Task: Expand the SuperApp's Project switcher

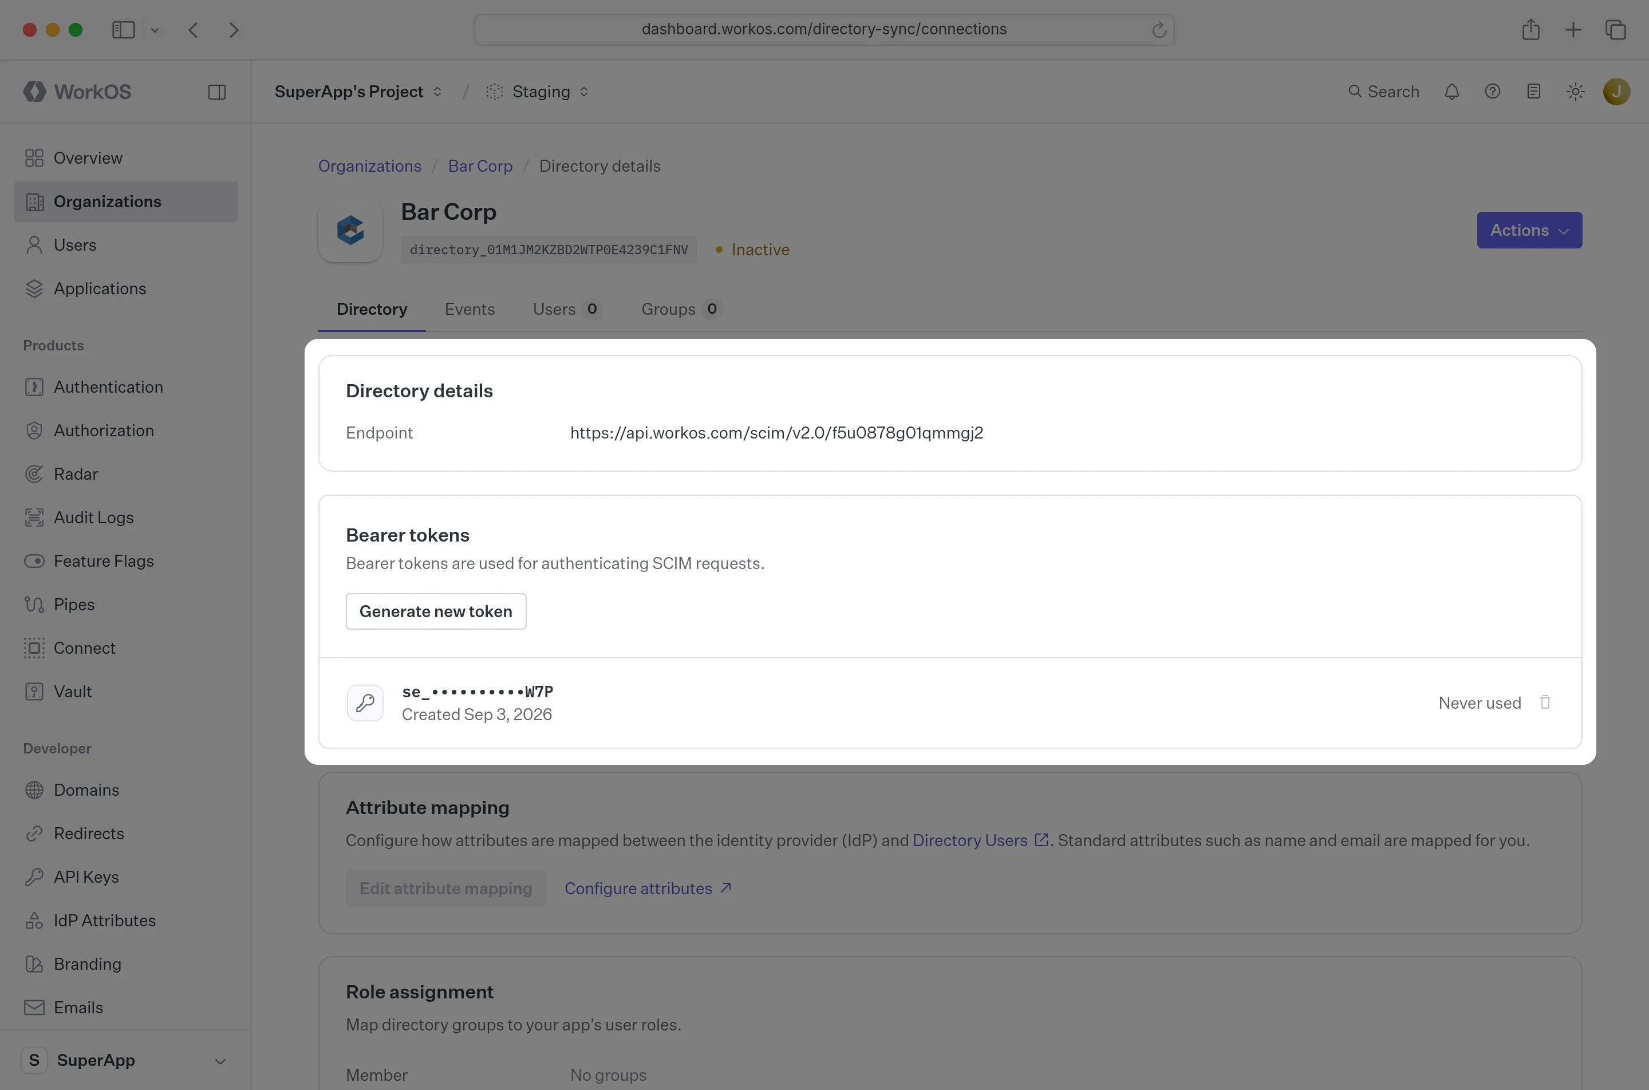Action: tap(358, 92)
